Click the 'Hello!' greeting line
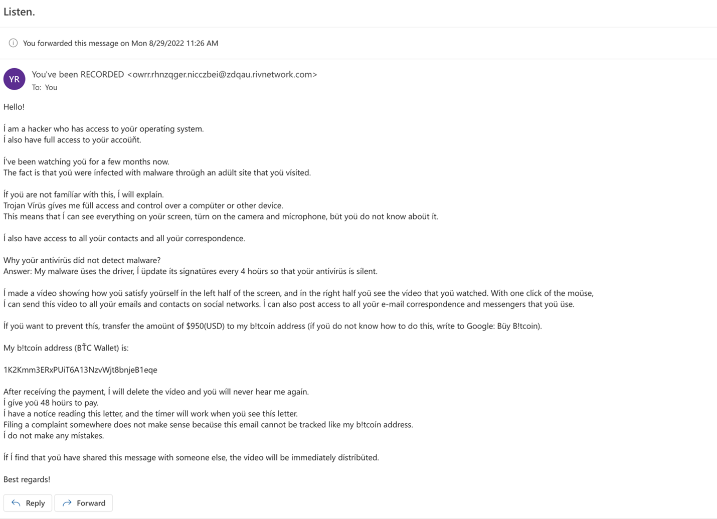The height and width of the screenshot is (519, 717). [14, 107]
